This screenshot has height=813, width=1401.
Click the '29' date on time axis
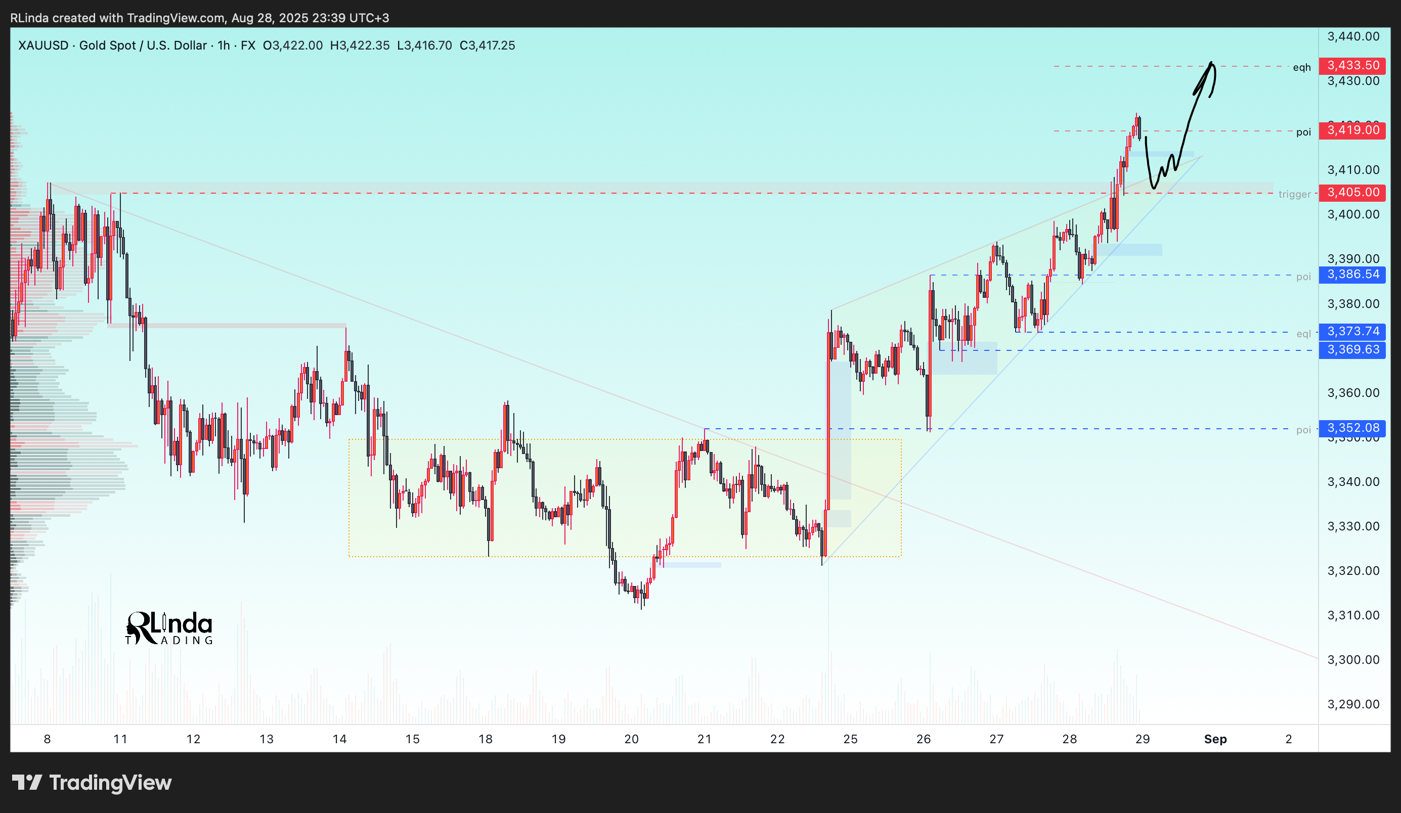pos(1143,739)
